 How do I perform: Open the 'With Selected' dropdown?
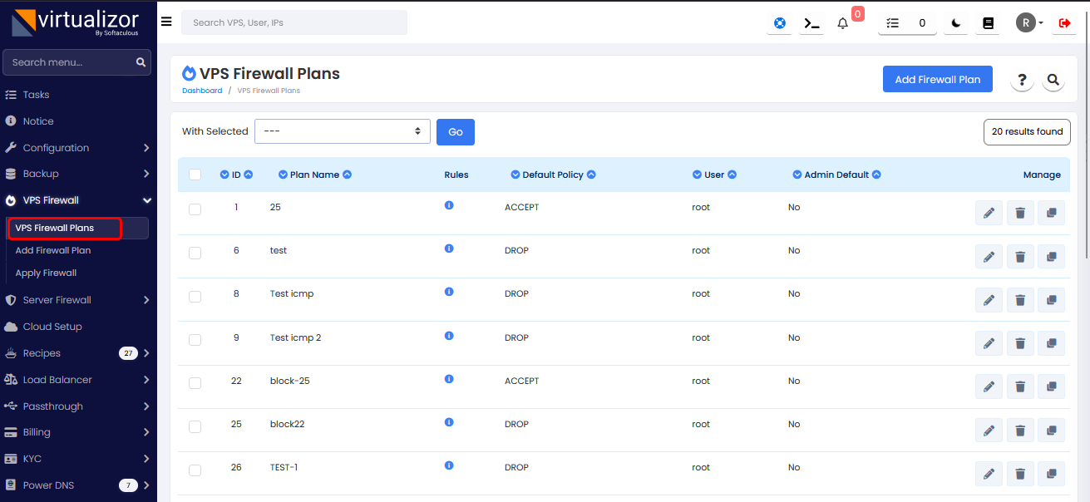coord(342,131)
